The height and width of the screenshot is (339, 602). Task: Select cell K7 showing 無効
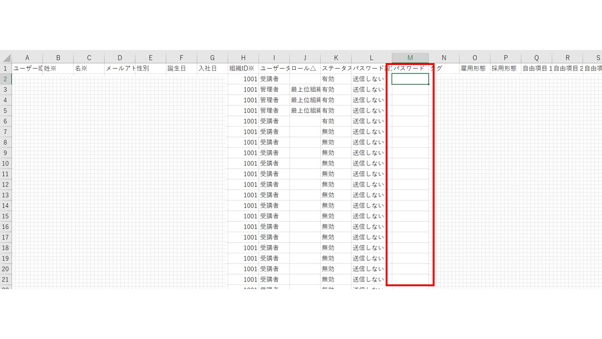336,132
